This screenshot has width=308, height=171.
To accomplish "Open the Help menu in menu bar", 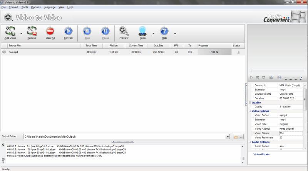I will 70,7.
